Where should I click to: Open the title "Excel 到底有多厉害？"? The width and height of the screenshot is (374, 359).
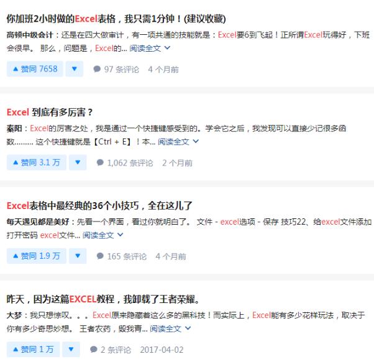50,113
